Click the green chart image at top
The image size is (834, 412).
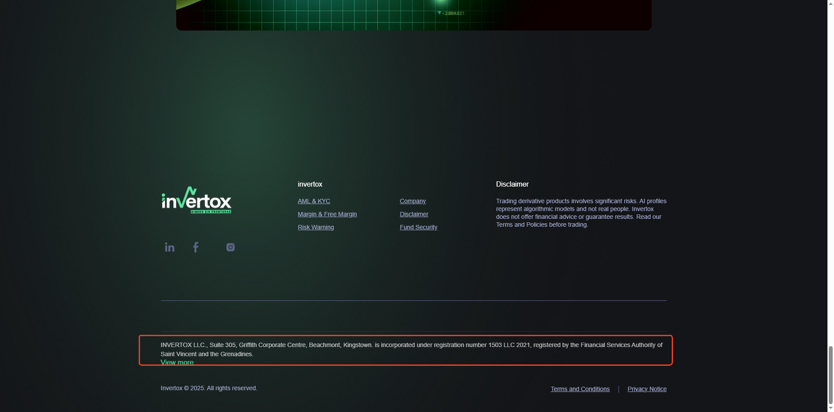click(414, 15)
